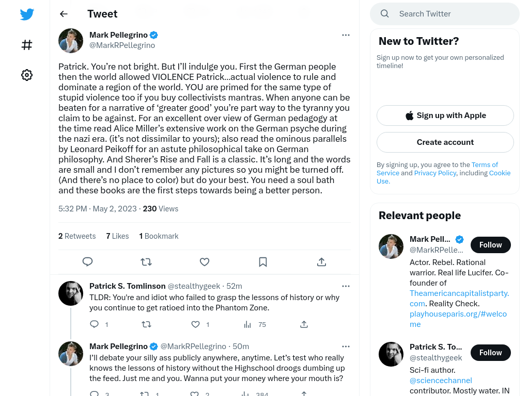Open more options on Mark Pellegrino's reply
Image resolution: width=529 pixels, height=396 pixels.
tap(346, 346)
